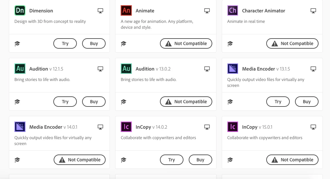330x179 pixels.
Task: Click the Dimension app icon
Action: pyautogui.click(x=20, y=10)
